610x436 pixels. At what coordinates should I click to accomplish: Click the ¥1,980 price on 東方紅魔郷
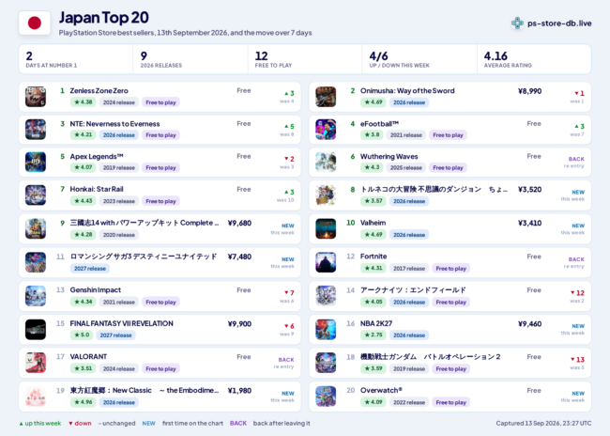tap(239, 391)
